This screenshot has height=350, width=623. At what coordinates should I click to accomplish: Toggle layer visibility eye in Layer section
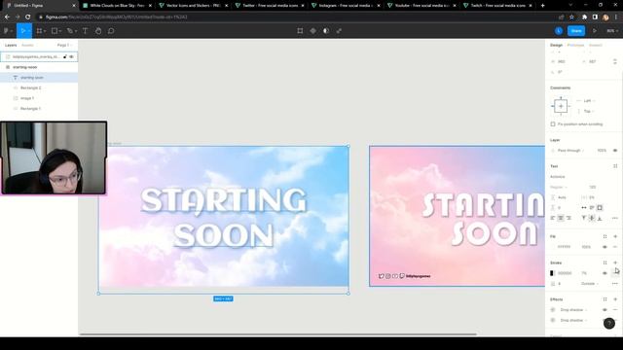pos(615,151)
